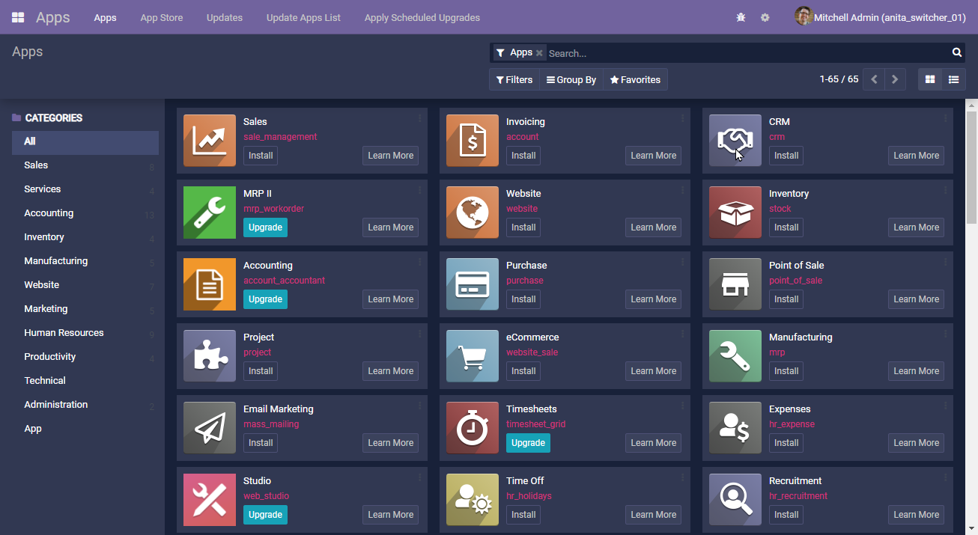Select Update Apps List menu item
The width and height of the screenshot is (978, 535).
click(303, 17)
